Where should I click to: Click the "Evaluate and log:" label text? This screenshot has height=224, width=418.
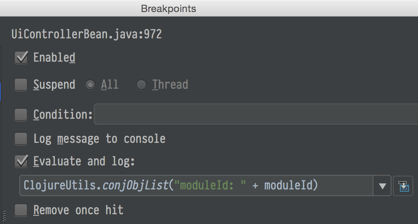[x=84, y=161]
